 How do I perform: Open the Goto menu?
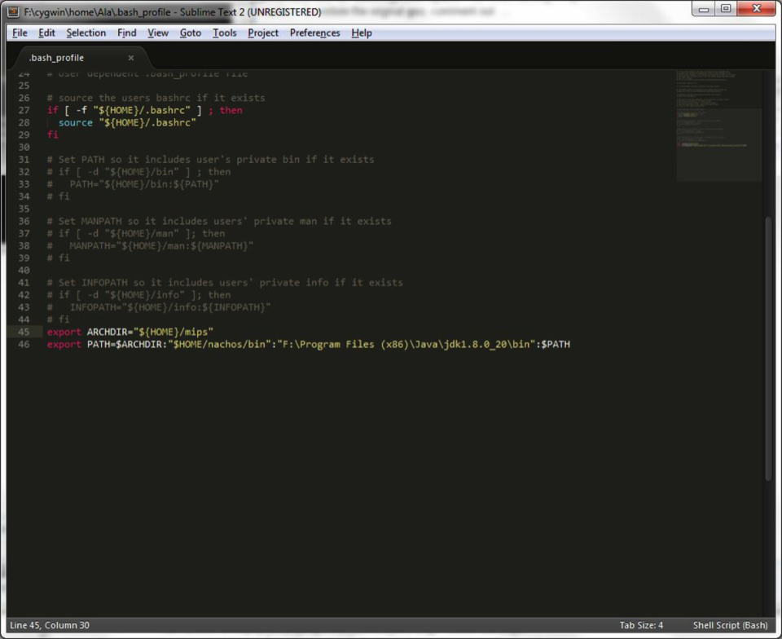[x=190, y=33]
